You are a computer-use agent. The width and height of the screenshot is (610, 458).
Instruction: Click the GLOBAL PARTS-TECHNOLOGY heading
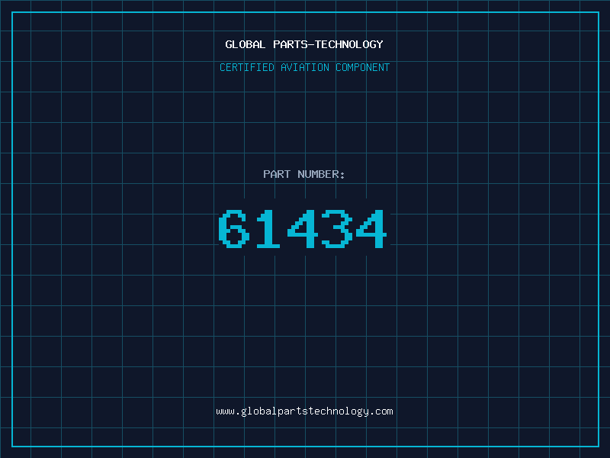[x=304, y=44]
